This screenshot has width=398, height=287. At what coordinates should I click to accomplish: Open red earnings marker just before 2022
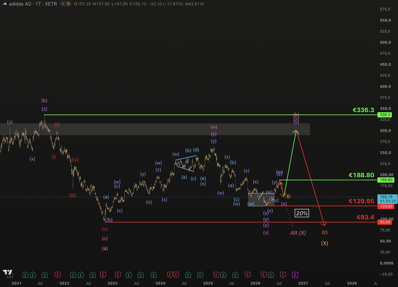pyautogui.click(x=58, y=275)
